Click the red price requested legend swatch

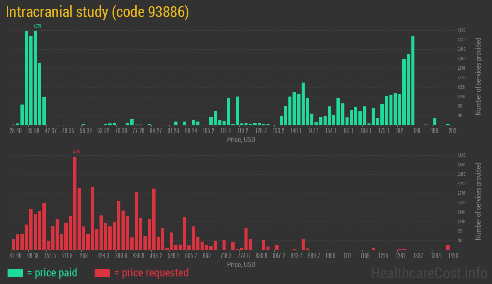click(x=102, y=273)
